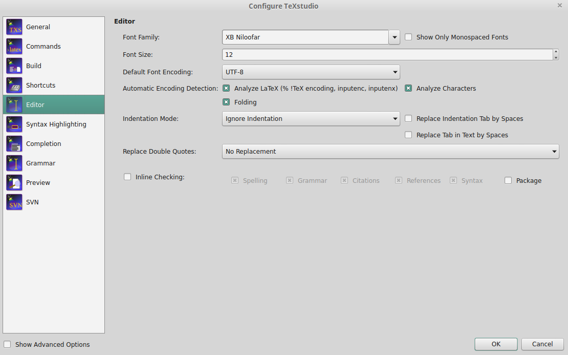Close the Configure TeXstudio dialog
The image size is (568, 355).
560,6
